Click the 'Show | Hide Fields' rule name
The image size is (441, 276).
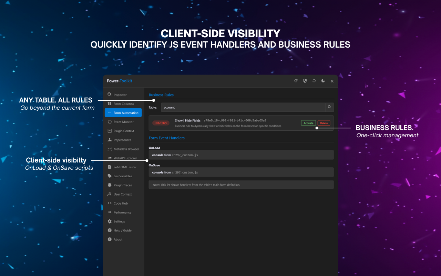[188, 120]
